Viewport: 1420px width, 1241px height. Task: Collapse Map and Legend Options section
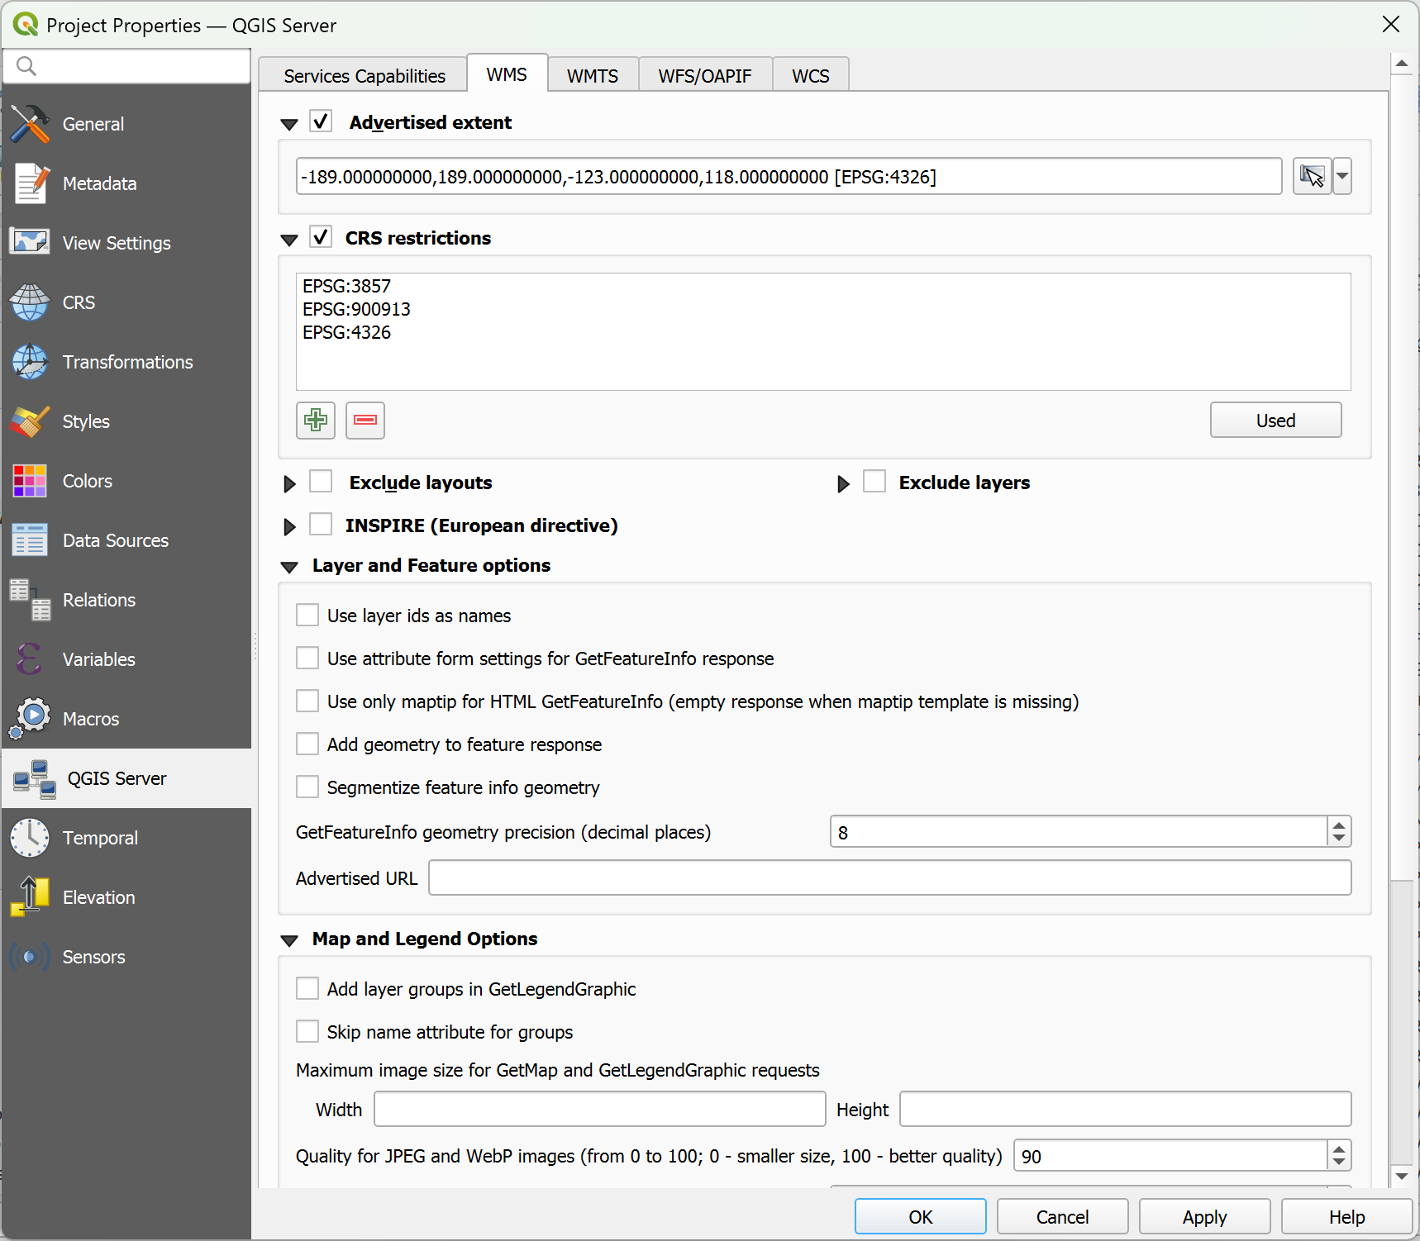(x=289, y=941)
